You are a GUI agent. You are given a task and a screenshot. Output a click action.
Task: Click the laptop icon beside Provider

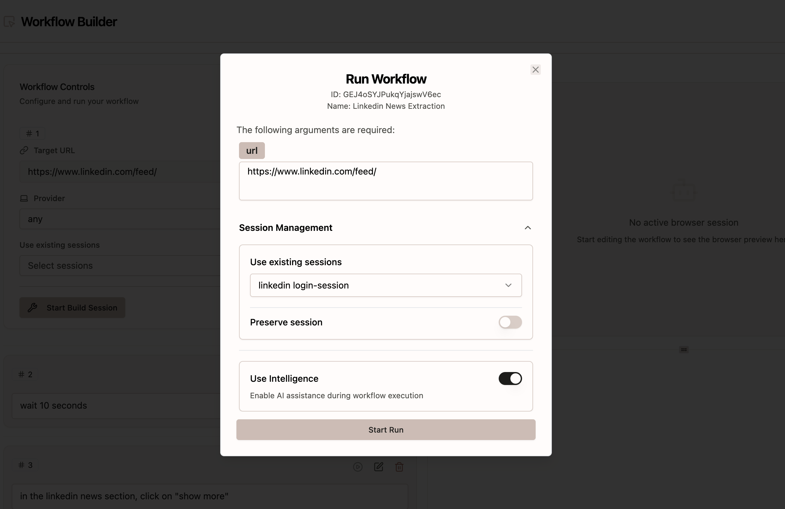[x=24, y=198]
